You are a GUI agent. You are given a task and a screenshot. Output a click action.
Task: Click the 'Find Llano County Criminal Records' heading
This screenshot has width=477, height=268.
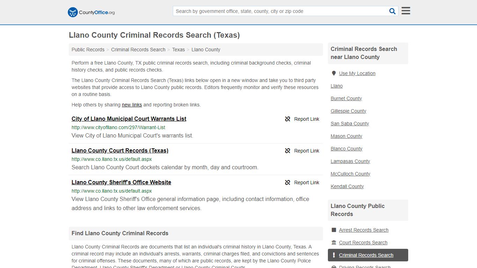point(120,233)
